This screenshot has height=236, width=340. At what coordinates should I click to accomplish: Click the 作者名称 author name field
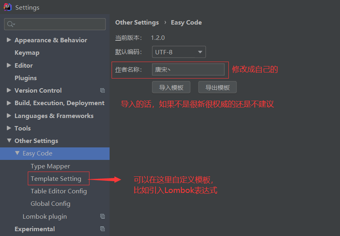click(x=188, y=70)
